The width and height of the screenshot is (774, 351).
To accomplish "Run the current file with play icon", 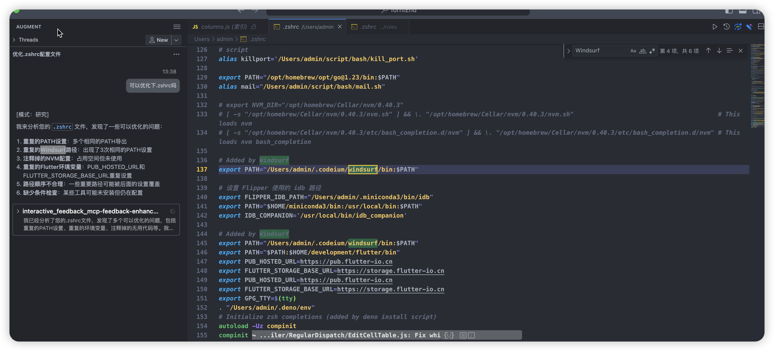I will [x=715, y=27].
